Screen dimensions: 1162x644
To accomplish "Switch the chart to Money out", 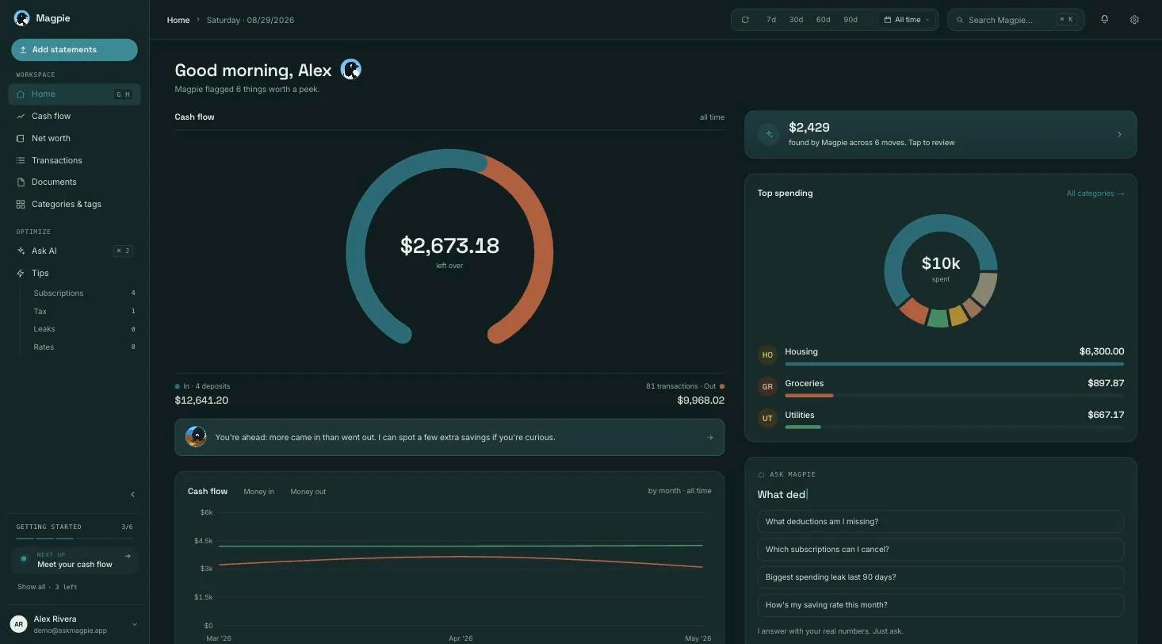I will pos(308,492).
